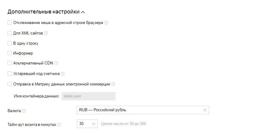Clear the timeout value with X icon
261x140 pixels.
tap(94, 124)
